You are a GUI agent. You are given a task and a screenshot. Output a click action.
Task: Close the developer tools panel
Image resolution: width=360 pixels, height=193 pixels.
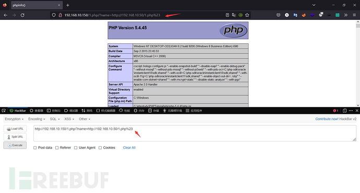click(x=357, y=111)
